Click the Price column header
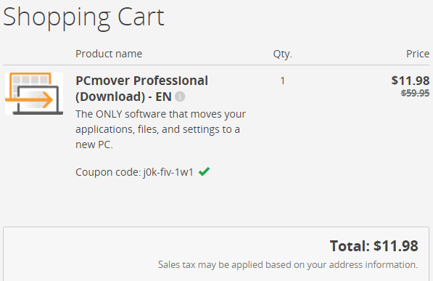 click(418, 54)
